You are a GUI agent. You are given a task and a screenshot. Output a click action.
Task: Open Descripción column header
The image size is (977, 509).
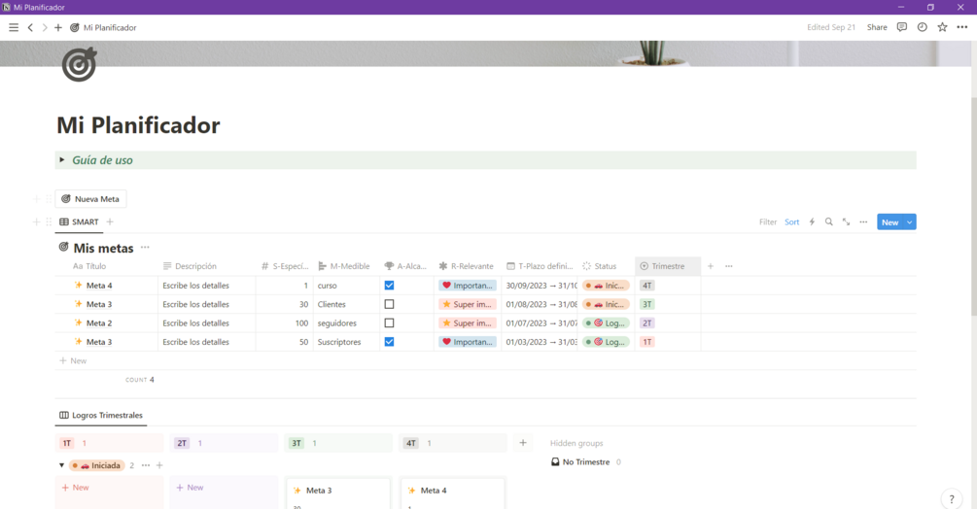click(207, 266)
